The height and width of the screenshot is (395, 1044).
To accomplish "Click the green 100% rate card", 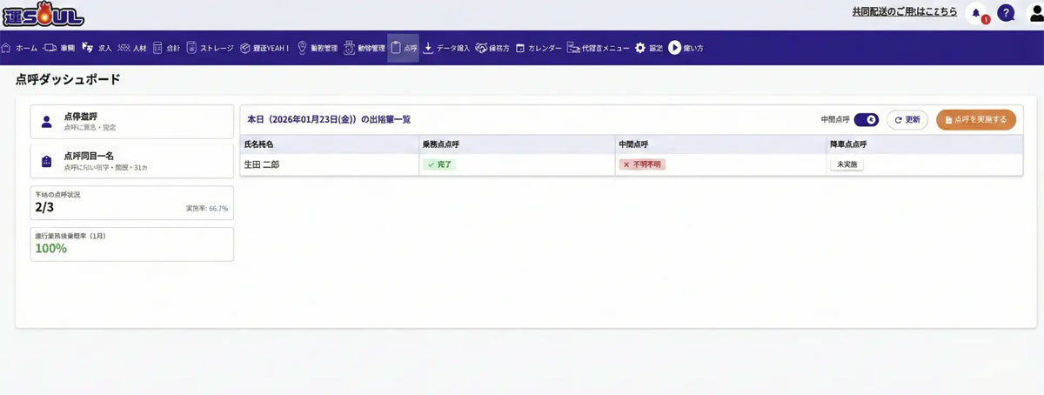I will click(131, 244).
